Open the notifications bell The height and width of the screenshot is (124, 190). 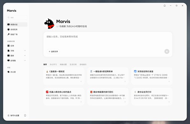pos(165,6)
